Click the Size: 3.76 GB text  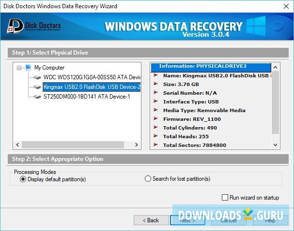tap(181, 84)
